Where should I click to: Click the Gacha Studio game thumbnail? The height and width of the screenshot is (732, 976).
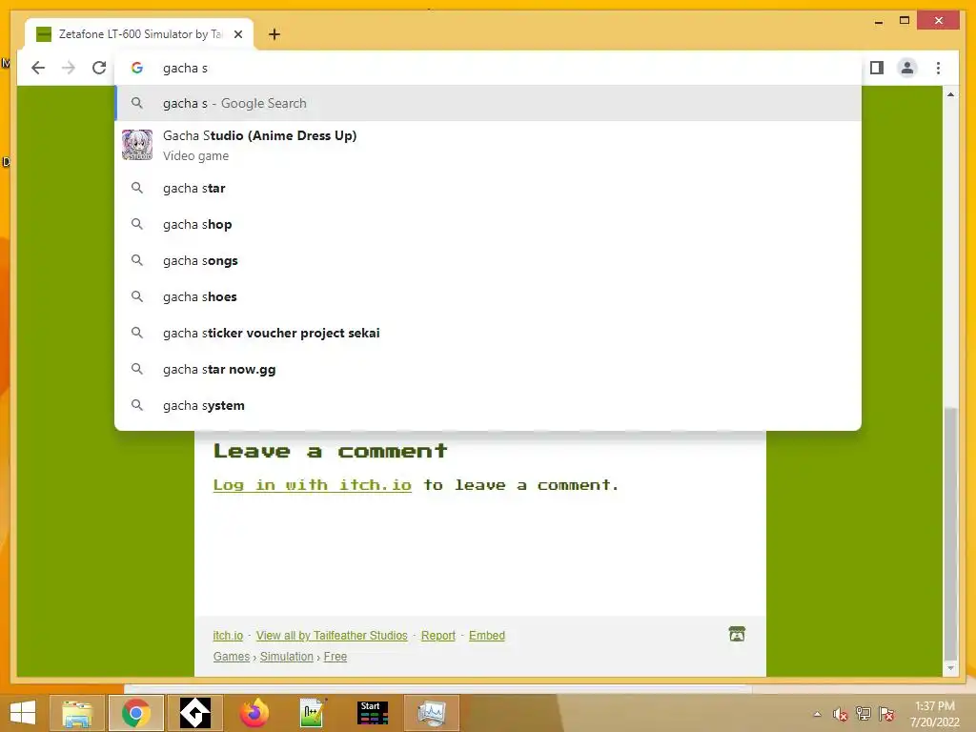pyautogui.click(x=137, y=145)
